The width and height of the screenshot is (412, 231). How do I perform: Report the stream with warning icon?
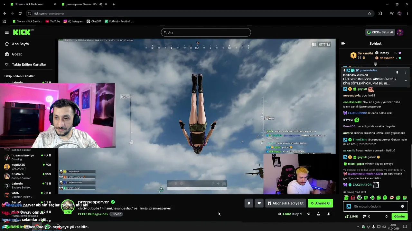pos(318,214)
